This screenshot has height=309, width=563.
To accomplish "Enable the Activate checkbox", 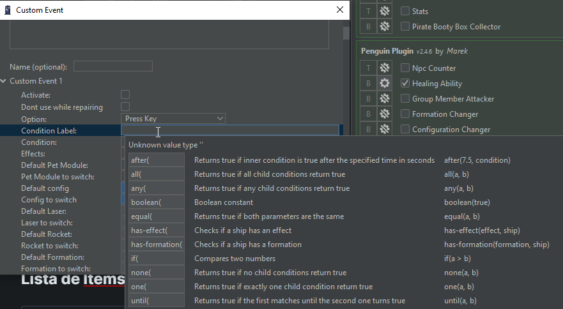I will click(x=125, y=95).
